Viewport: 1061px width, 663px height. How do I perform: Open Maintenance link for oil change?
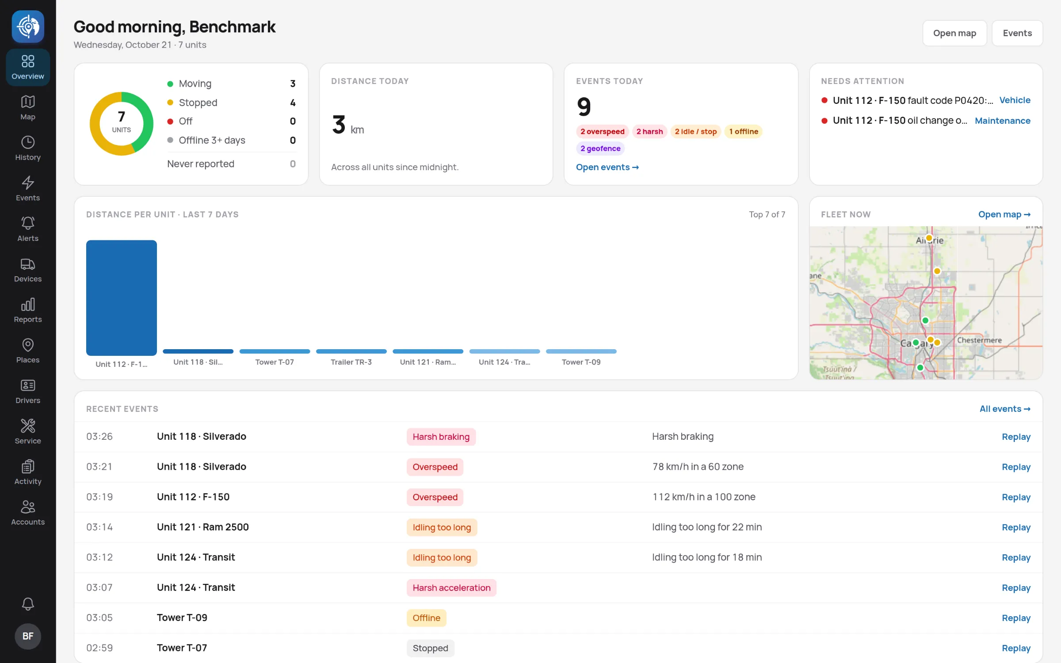coord(1003,121)
